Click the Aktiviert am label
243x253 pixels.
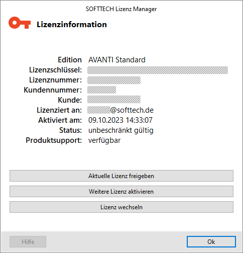coord(60,120)
